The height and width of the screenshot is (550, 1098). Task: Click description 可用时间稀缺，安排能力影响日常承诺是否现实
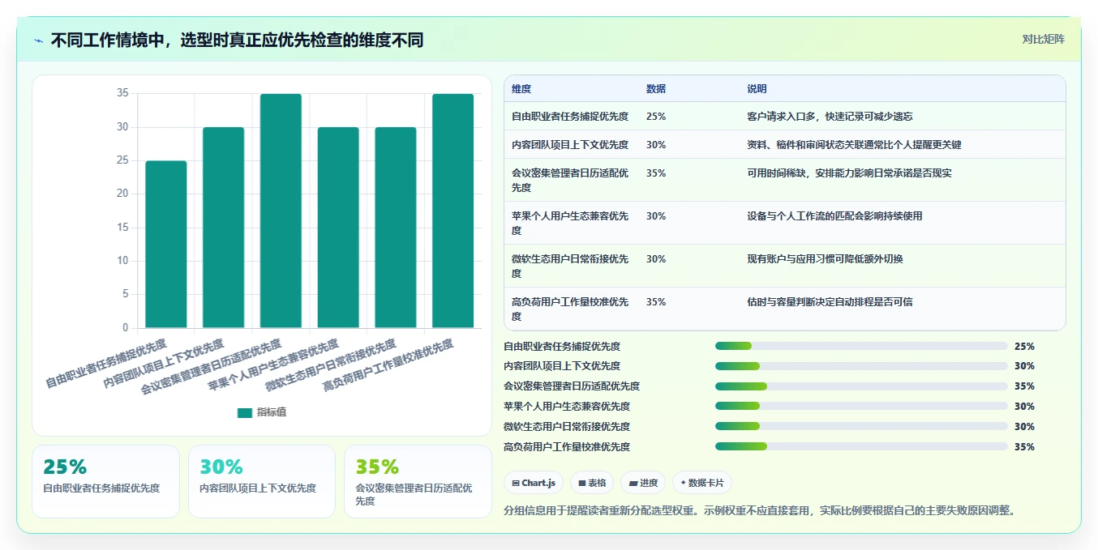point(849,173)
